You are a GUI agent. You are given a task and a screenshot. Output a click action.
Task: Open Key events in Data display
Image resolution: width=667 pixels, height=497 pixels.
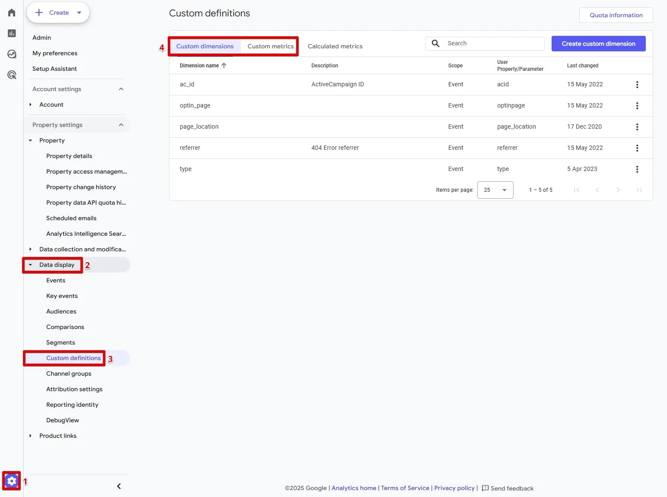(x=62, y=296)
